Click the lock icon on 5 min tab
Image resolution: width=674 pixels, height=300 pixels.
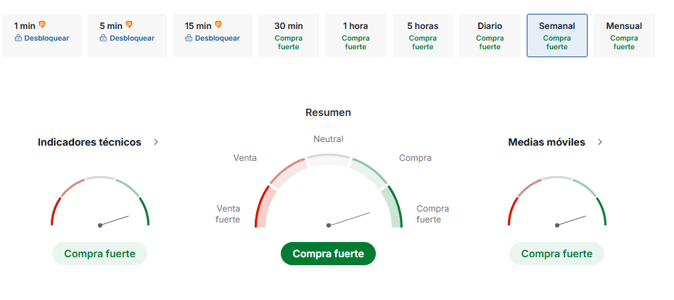click(x=104, y=38)
